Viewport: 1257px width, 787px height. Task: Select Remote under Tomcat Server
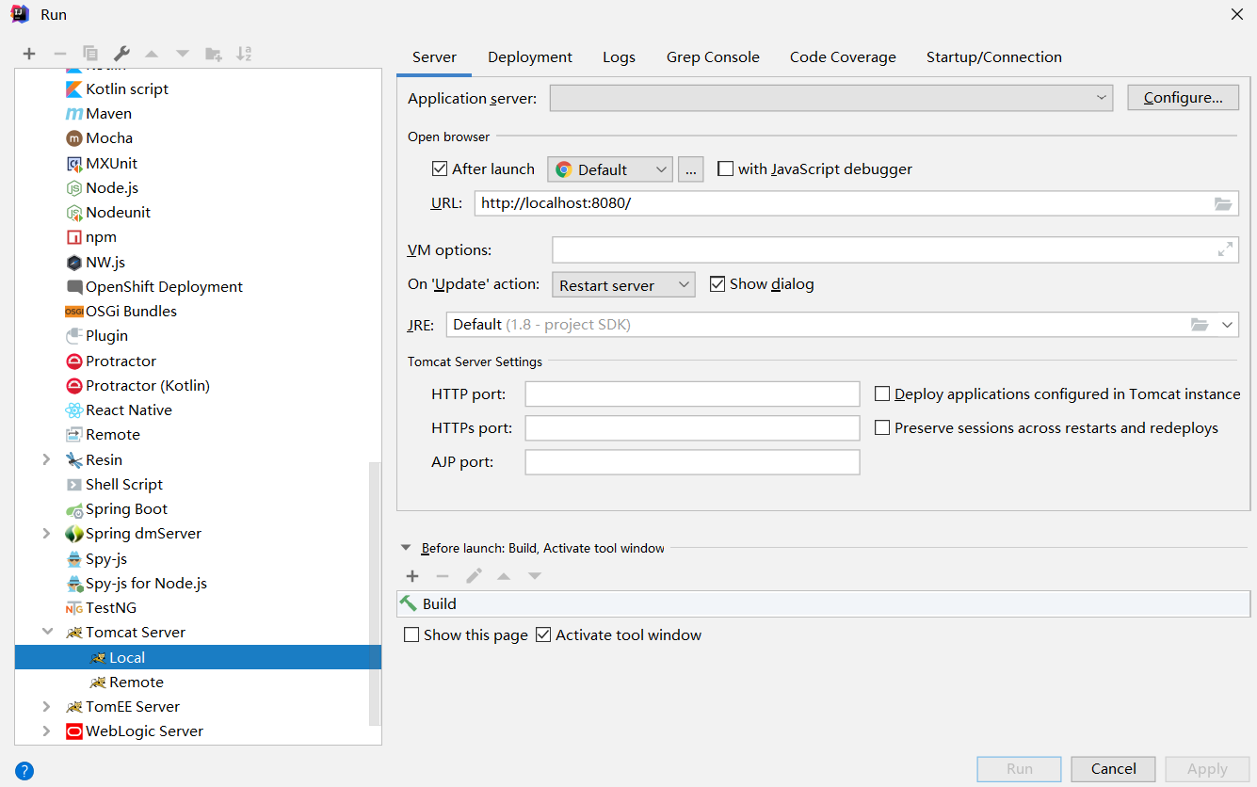tap(137, 683)
